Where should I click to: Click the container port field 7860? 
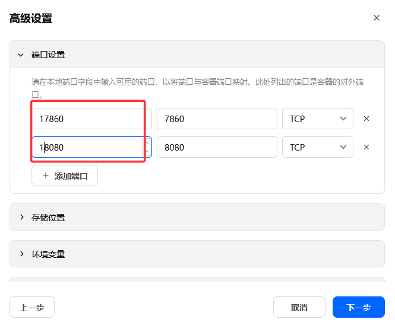tap(216, 119)
